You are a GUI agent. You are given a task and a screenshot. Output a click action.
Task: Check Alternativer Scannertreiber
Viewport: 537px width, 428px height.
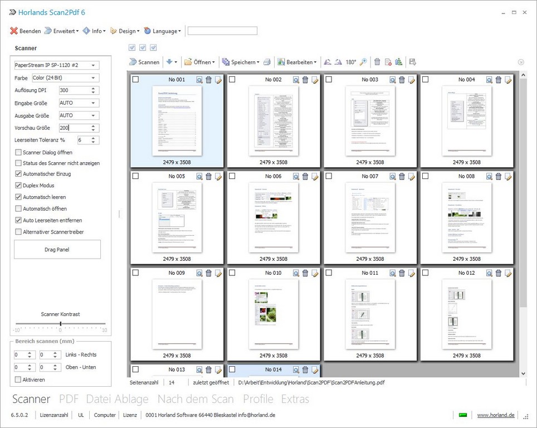tap(18, 232)
